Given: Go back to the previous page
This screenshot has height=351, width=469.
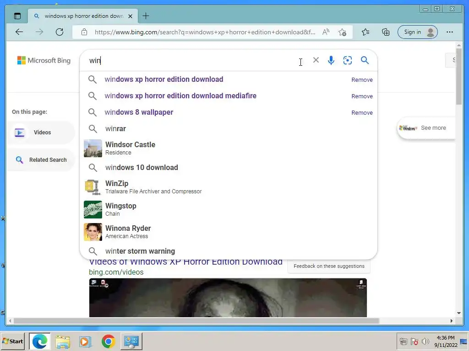Looking at the screenshot, I should (x=19, y=32).
